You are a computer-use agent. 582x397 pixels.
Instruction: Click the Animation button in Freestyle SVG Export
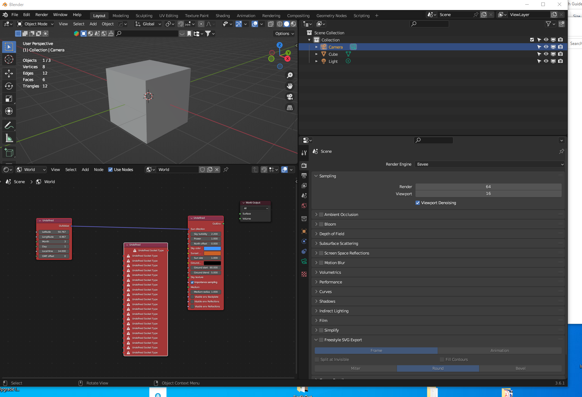coord(499,351)
